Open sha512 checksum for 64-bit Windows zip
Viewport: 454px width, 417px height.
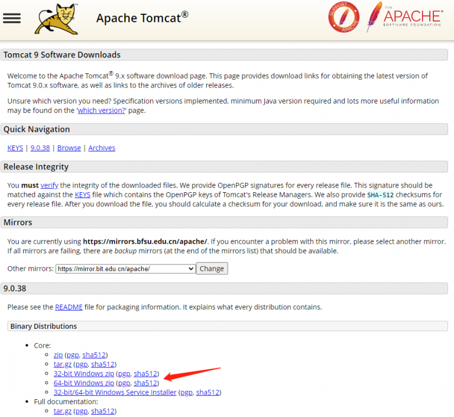pos(146,383)
